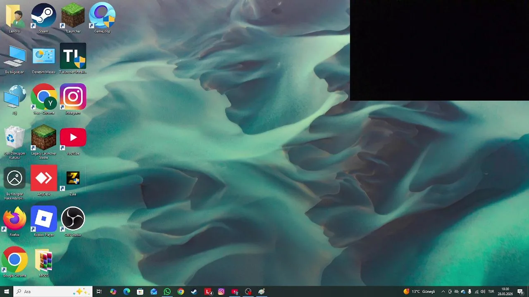The image size is (529, 297).
Task: Click the Bu fotoğraf hakkında bilgi icon
Action: (x=14, y=183)
